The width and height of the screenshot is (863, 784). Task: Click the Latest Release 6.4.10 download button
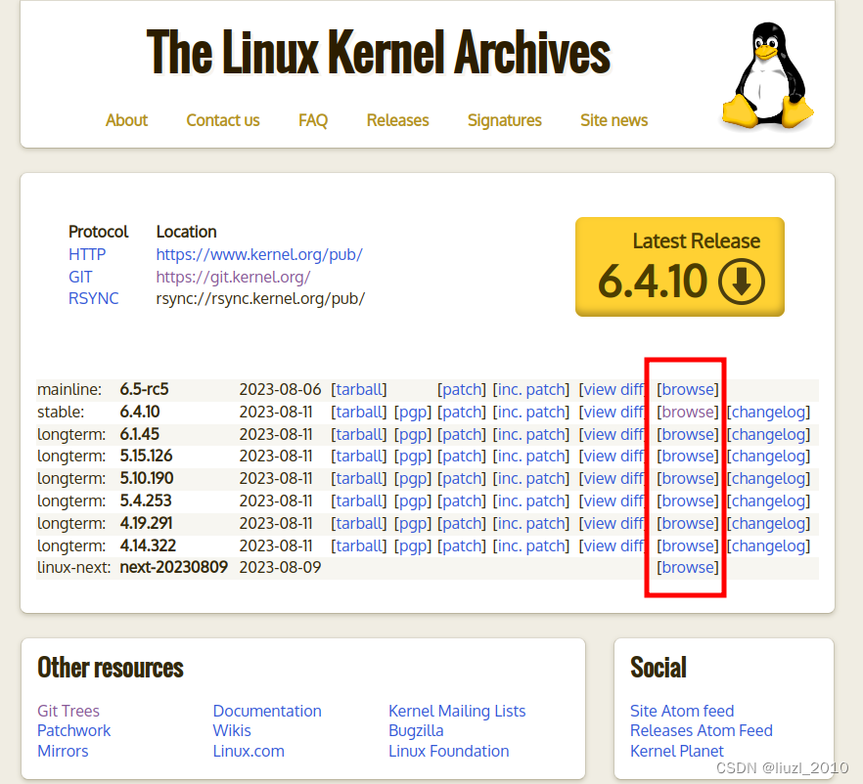click(679, 266)
